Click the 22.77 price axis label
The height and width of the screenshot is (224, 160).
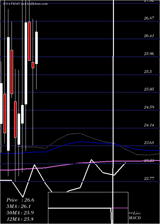click(149, 179)
